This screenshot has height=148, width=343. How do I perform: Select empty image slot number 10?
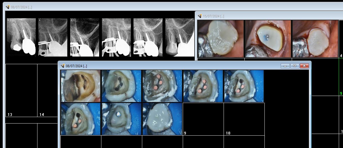pos(244,118)
